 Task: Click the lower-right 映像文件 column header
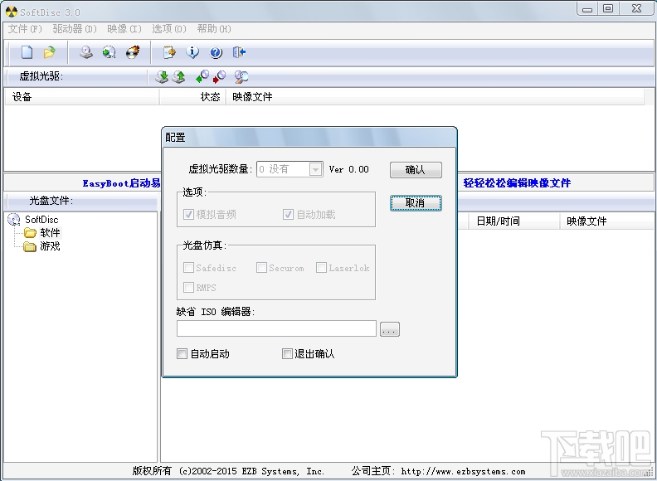(x=606, y=221)
